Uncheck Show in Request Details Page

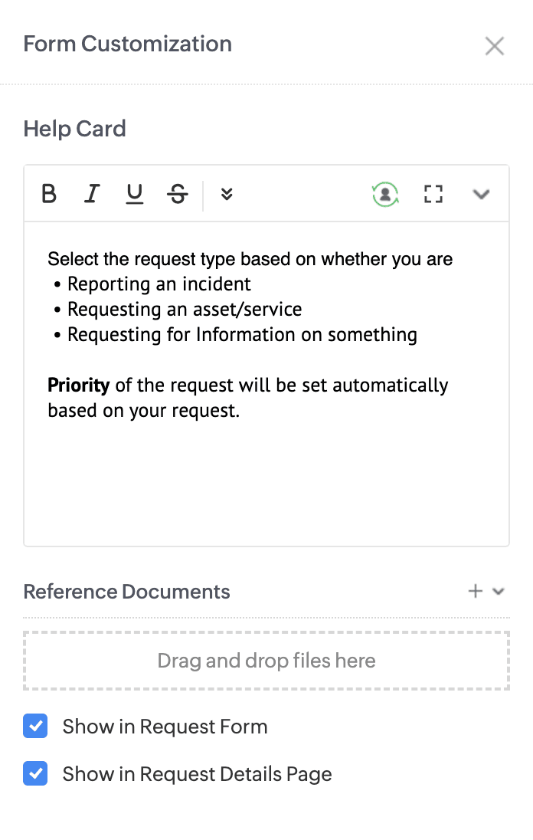pos(35,773)
